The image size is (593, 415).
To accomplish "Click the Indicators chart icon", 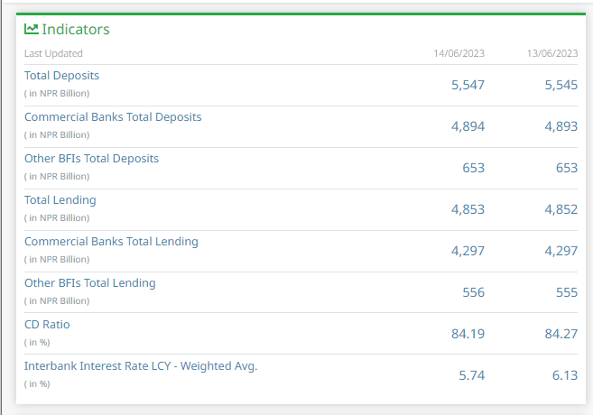I will click(32, 29).
